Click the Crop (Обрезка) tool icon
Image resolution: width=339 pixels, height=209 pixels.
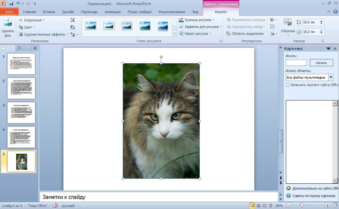pyautogui.click(x=287, y=23)
